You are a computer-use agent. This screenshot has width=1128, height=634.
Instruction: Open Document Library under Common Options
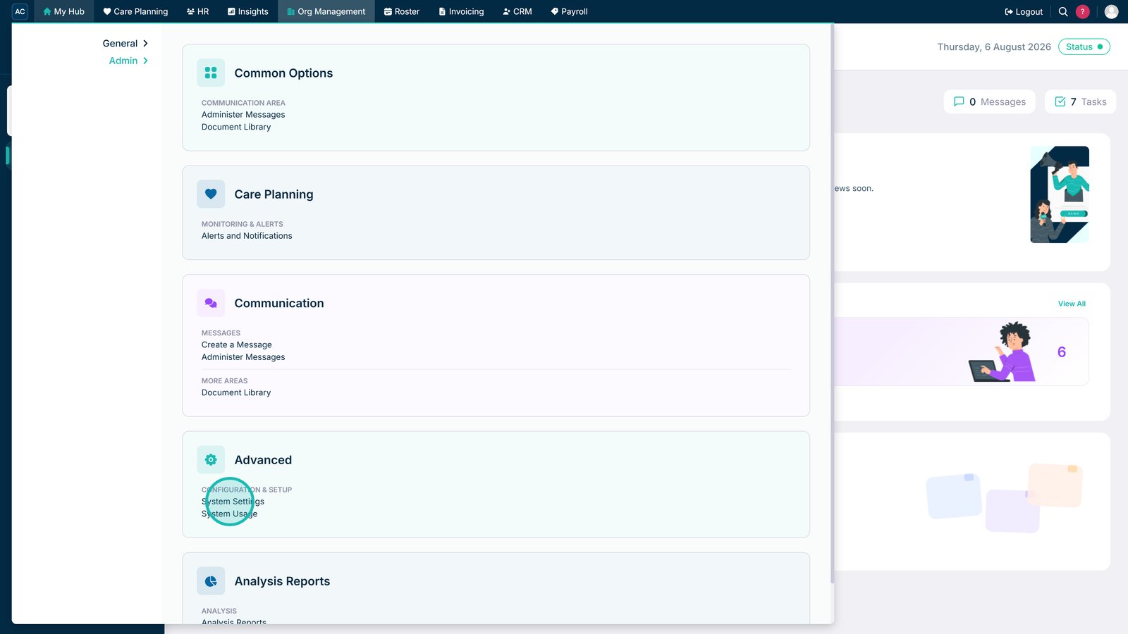tap(236, 127)
